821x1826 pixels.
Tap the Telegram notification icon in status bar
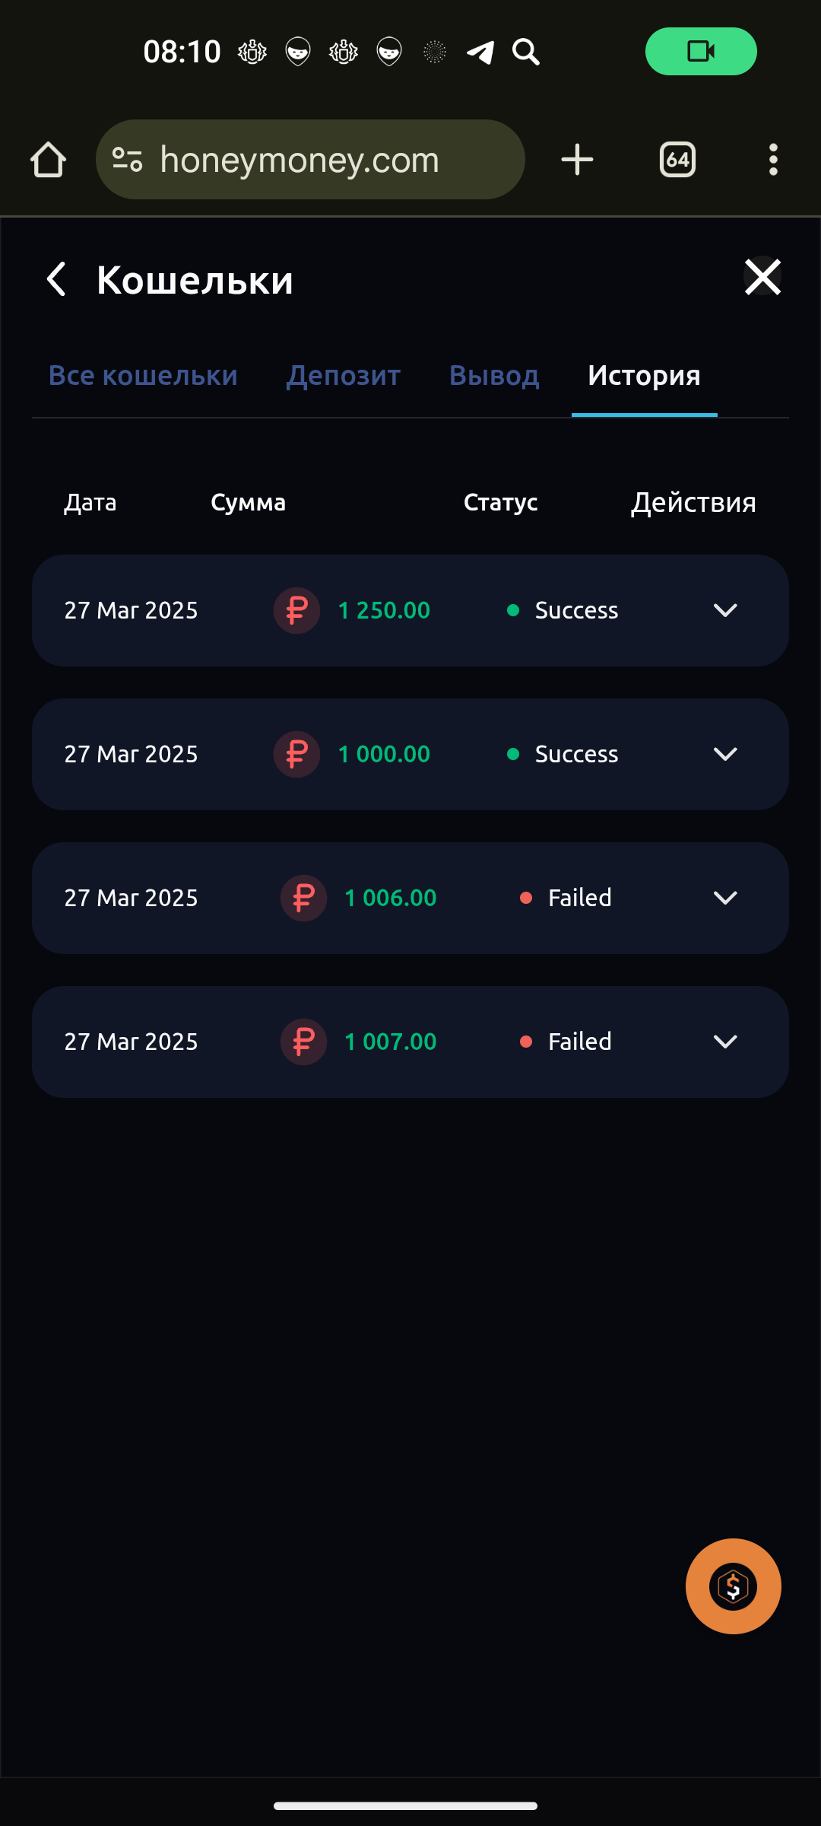(480, 52)
